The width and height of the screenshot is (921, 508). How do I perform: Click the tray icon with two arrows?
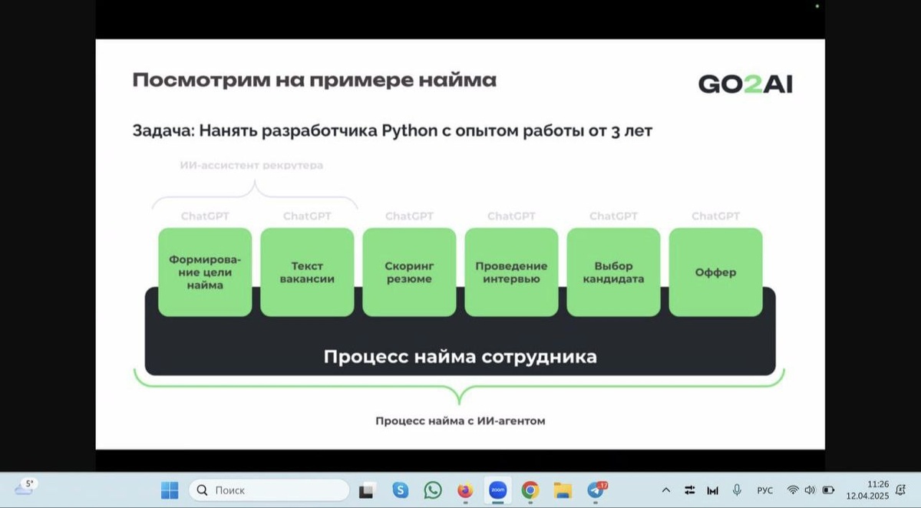pyautogui.click(x=689, y=490)
